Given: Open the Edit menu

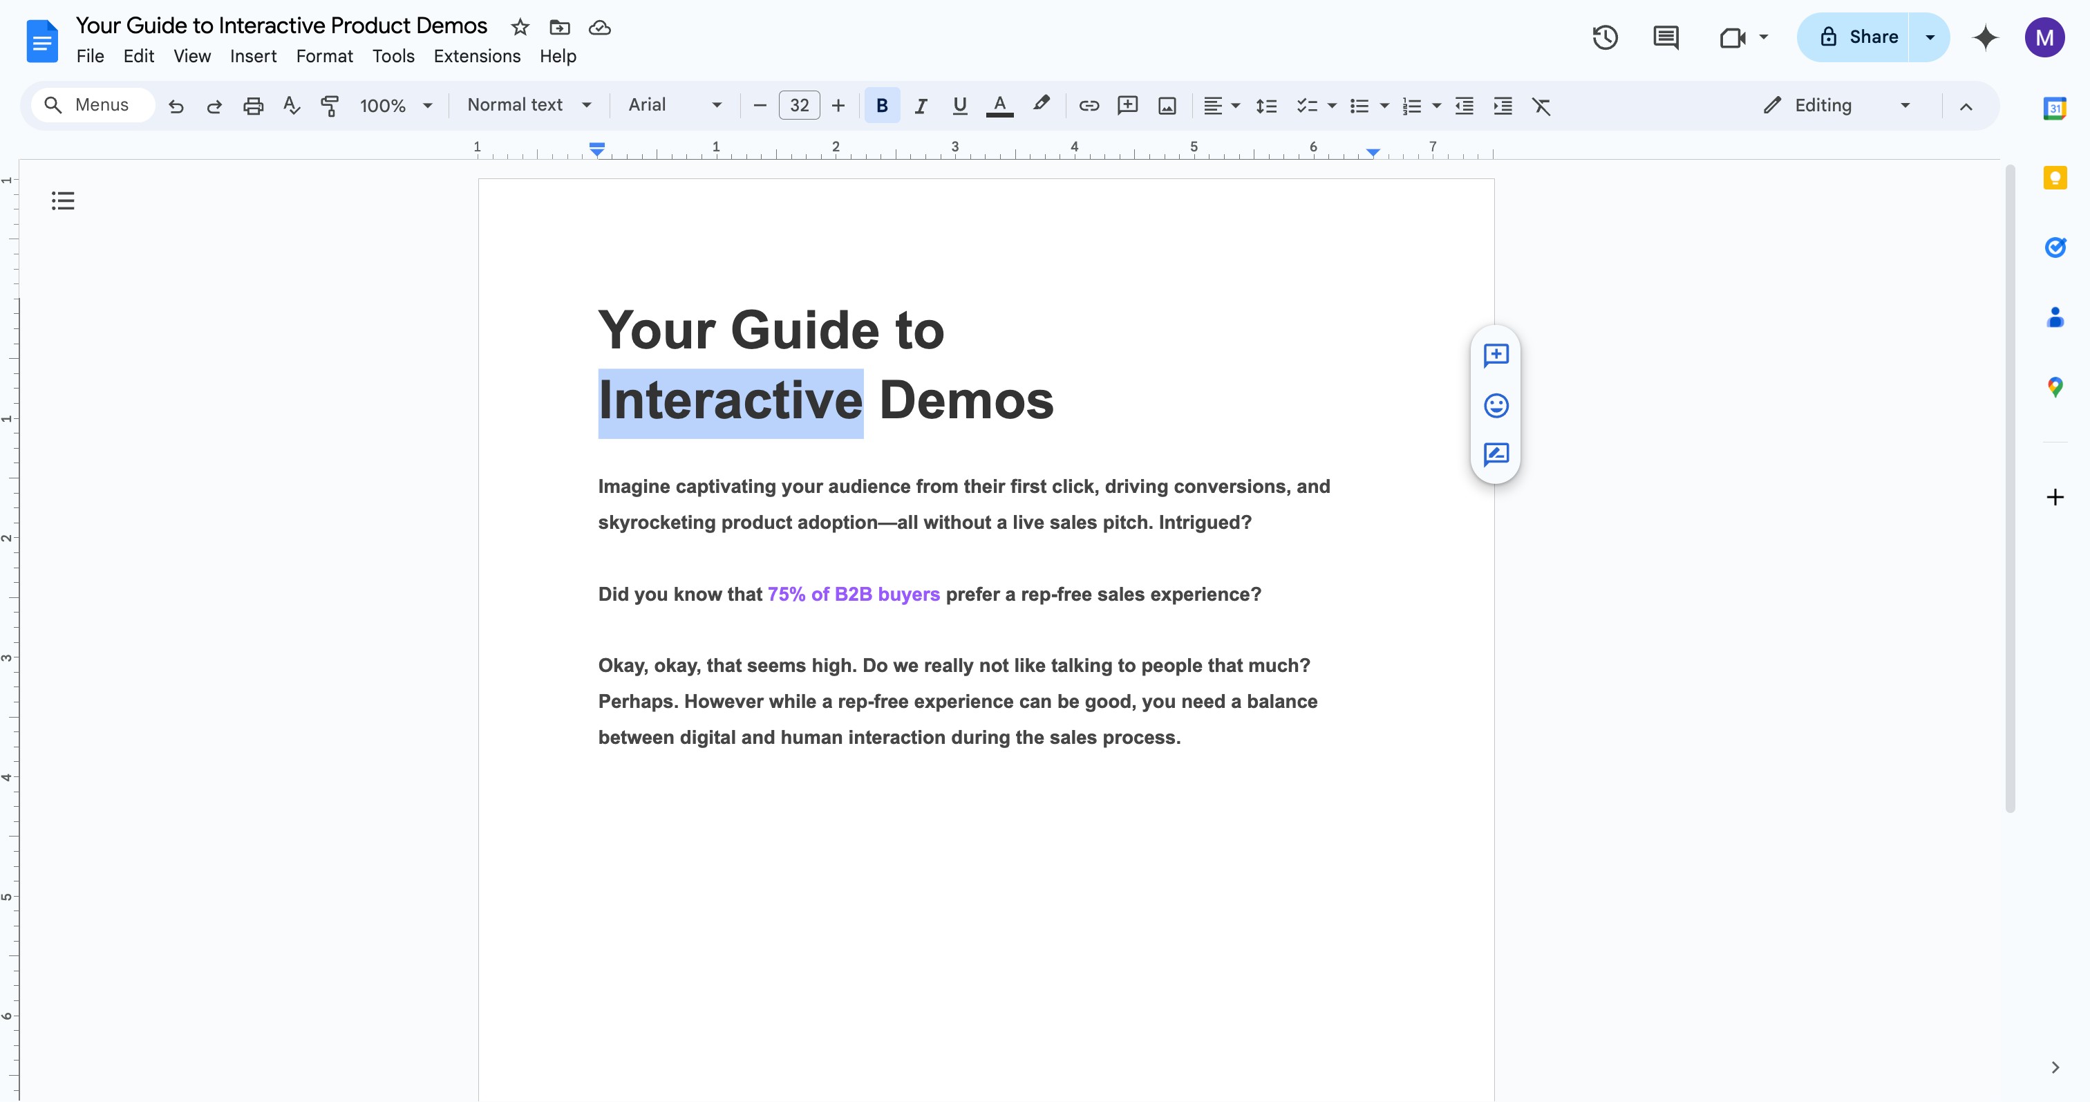Looking at the screenshot, I should 139,56.
